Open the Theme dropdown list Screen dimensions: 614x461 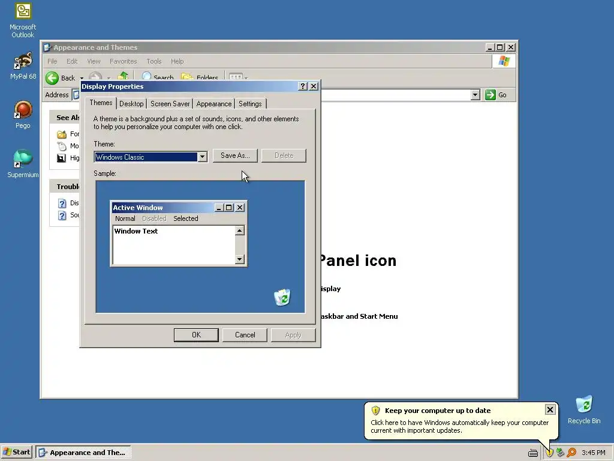coord(202,157)
